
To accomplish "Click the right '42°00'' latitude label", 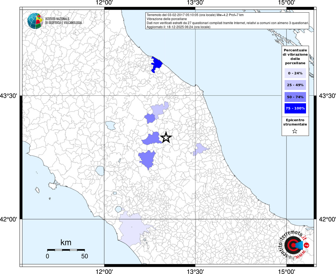I will click(327, 219).
